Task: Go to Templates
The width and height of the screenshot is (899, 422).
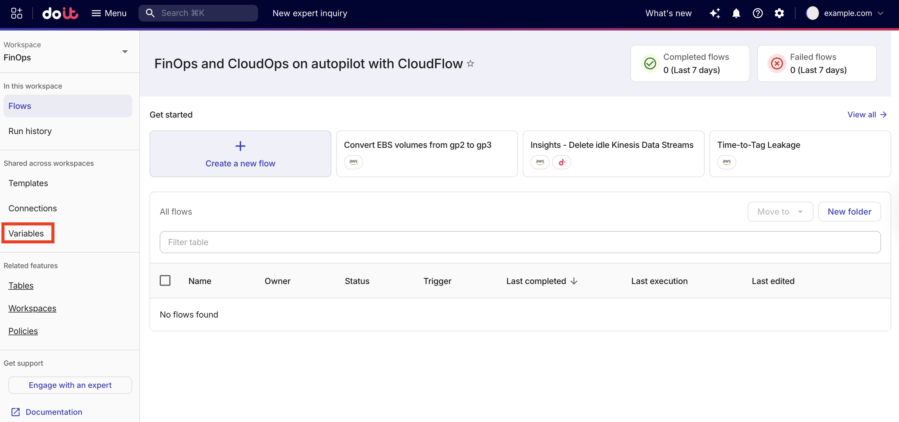Action: (28, 183)
